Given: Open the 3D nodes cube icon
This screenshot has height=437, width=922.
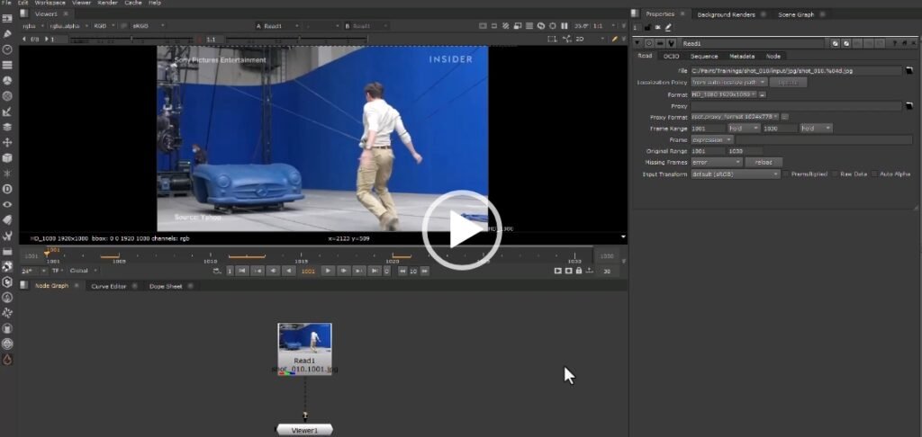Looking at the screenshot, I should 7,157.
